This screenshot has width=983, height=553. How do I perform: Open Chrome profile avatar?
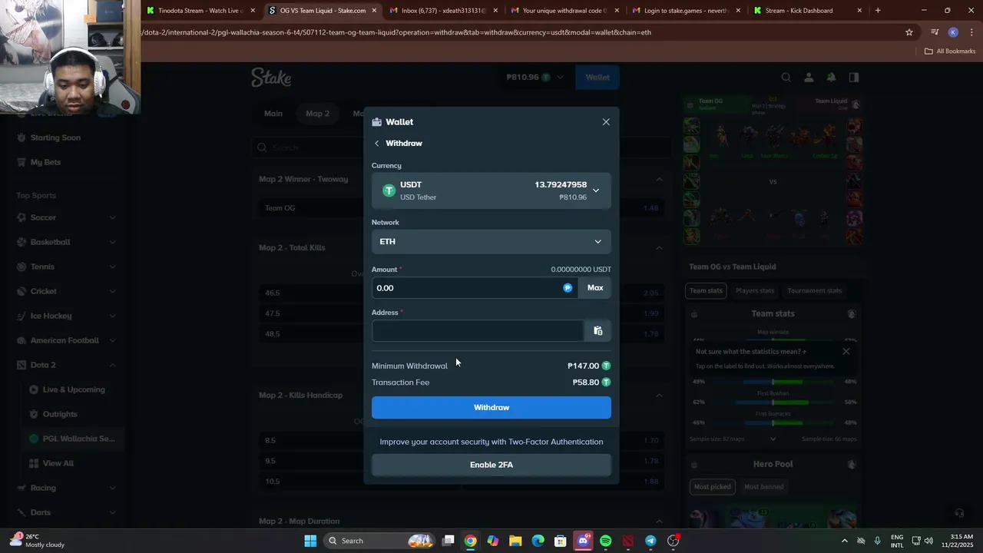953,32
